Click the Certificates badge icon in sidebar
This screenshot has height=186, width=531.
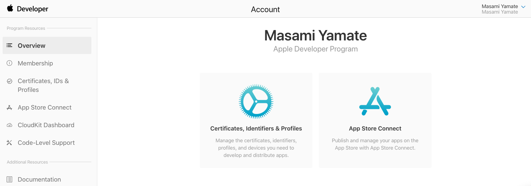pyautogui.click(x=10, y=81)
